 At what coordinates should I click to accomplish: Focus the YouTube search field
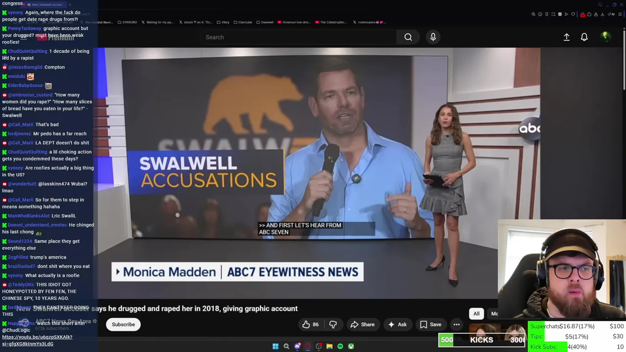click(x=298, y=37)
